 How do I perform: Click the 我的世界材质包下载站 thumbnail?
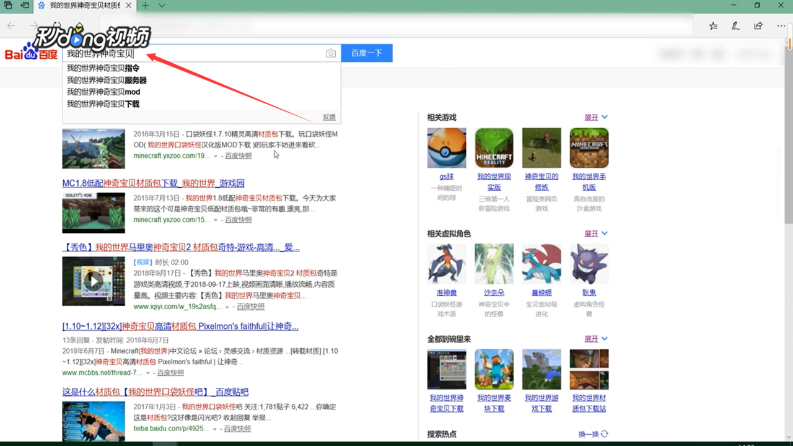(x=589, y=369)
